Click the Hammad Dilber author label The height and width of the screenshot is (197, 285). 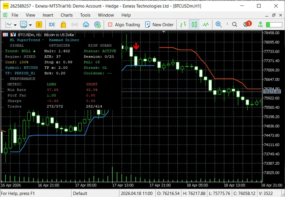point(64,40)
